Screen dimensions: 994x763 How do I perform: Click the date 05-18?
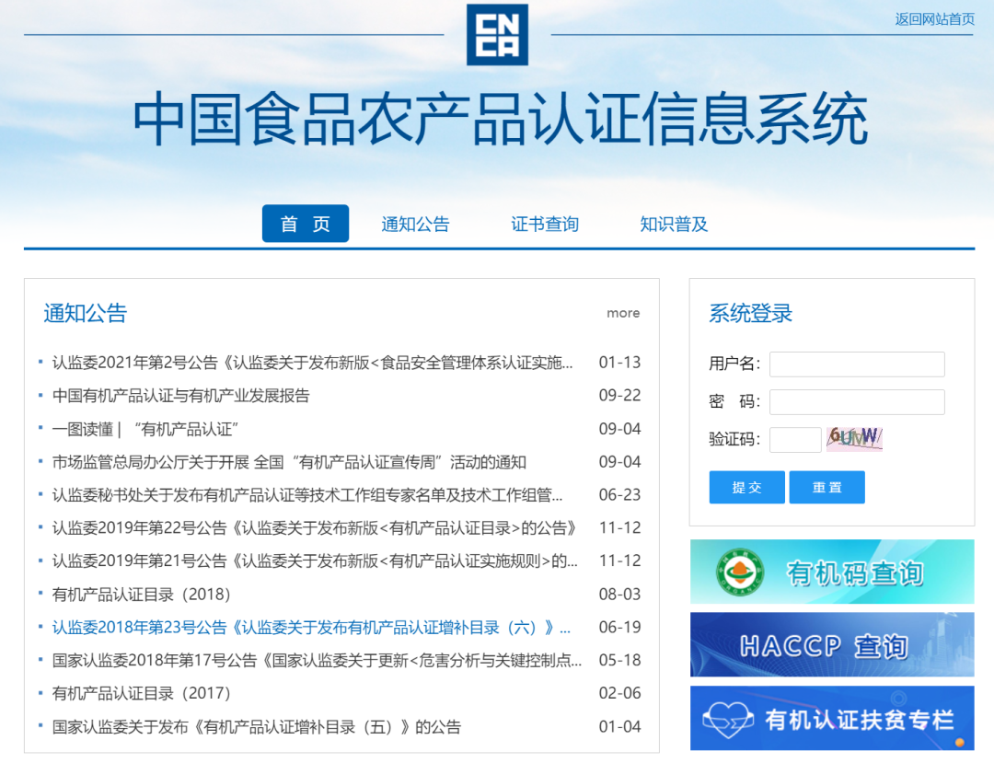[620, 660]
